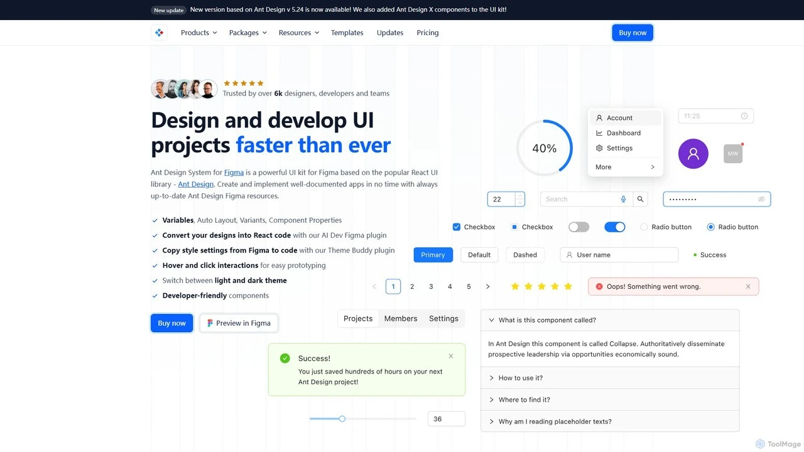Click the Ant Design System logo icon
This screenshot has width=804, height=452.
click(x=159, y=33)
